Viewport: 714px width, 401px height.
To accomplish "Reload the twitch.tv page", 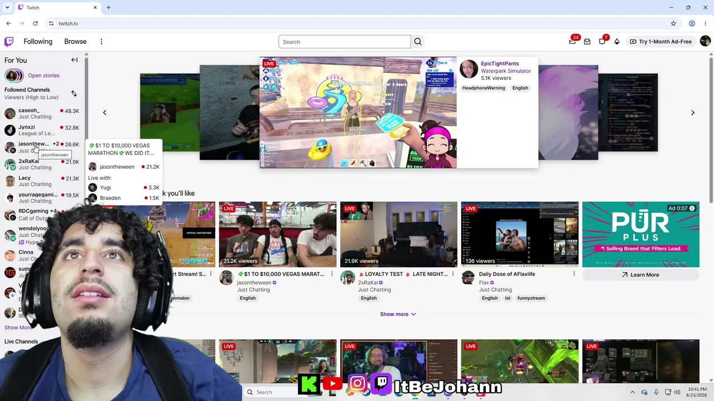I will tap(35, 23).
